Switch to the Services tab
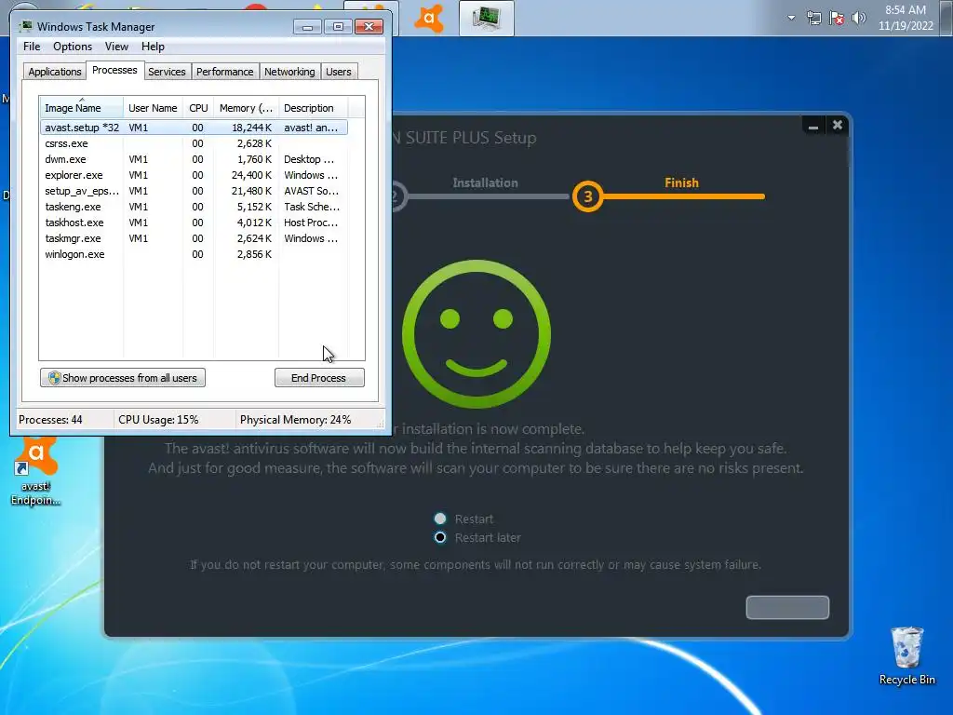 [167, 72]
